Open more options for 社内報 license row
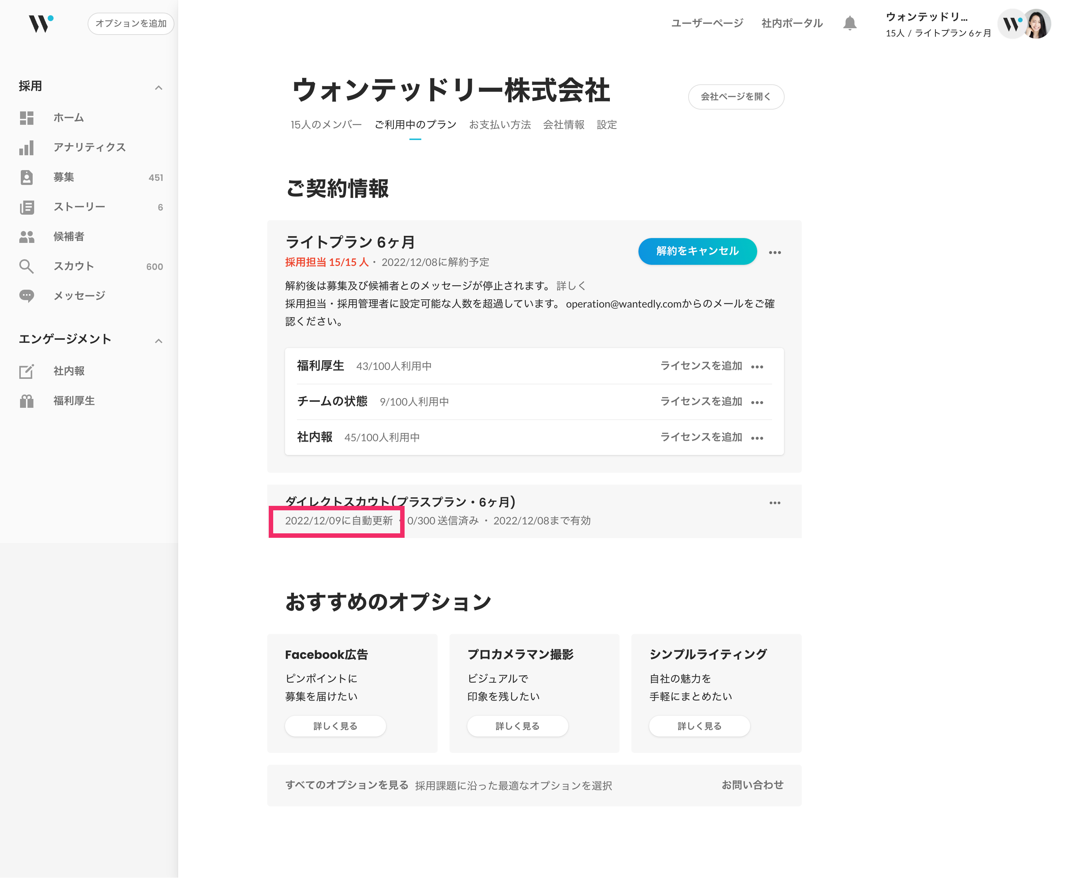 coord(756,438)
